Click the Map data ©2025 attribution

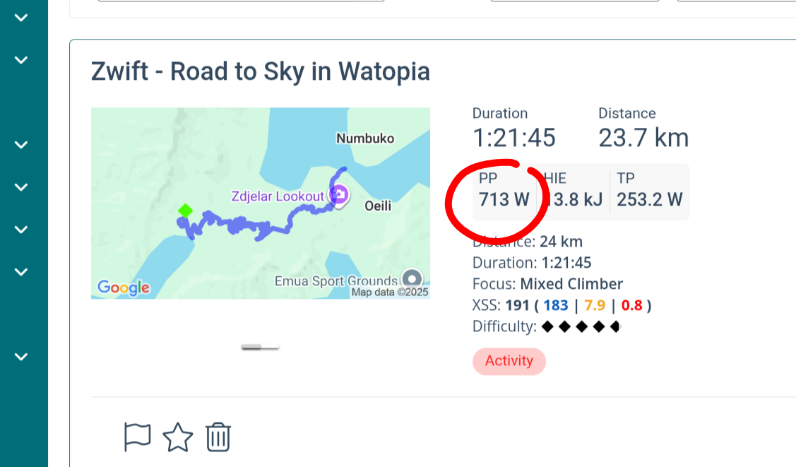pos(390,292)
